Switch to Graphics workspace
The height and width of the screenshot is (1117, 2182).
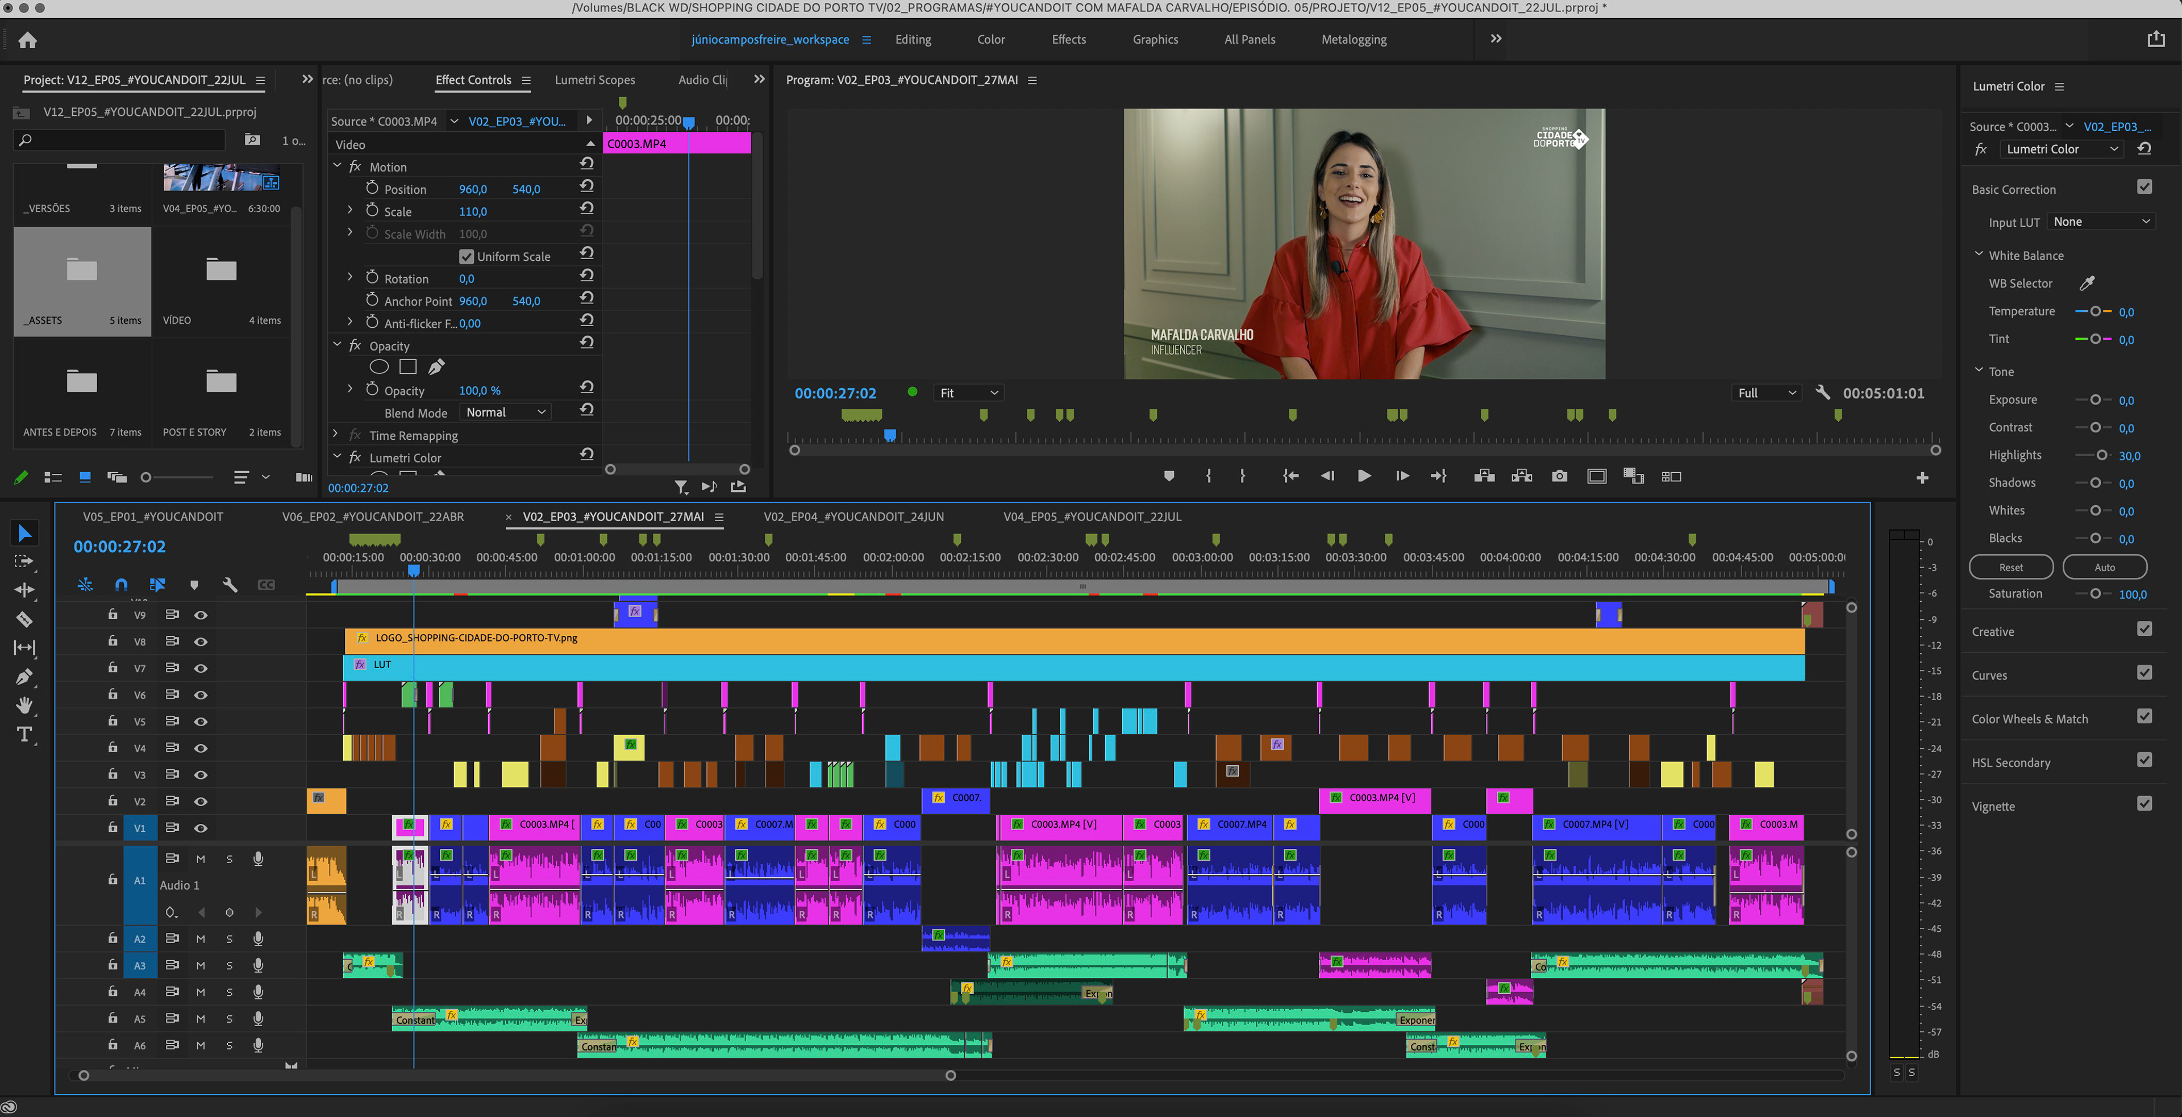1155,39
